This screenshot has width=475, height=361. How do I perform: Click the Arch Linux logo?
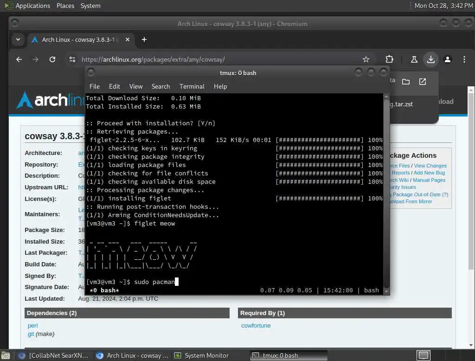pyautogui.click(x=51, y=100)
